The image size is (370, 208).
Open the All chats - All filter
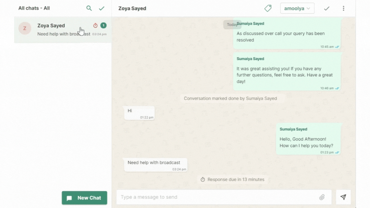[x=34, y=8]
